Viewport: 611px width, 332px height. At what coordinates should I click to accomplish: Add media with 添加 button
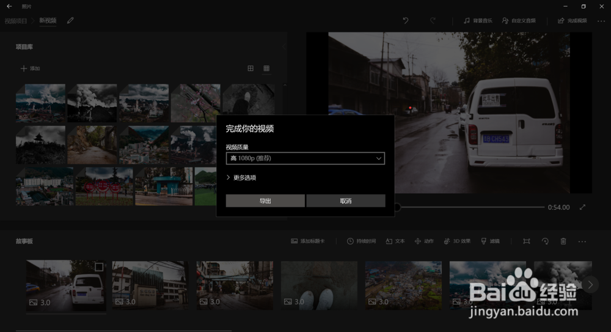pos(31,68)
